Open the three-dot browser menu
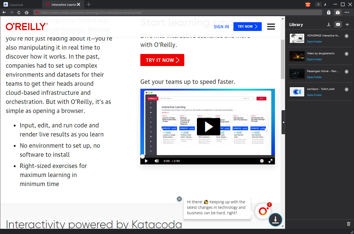The width and height of the screenshot is (354, 234). tap(347, 12)
